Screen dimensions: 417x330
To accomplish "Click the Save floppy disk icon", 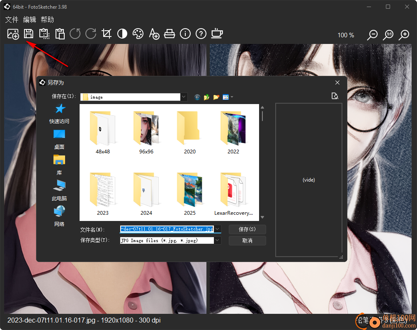I will click(29, 34).
